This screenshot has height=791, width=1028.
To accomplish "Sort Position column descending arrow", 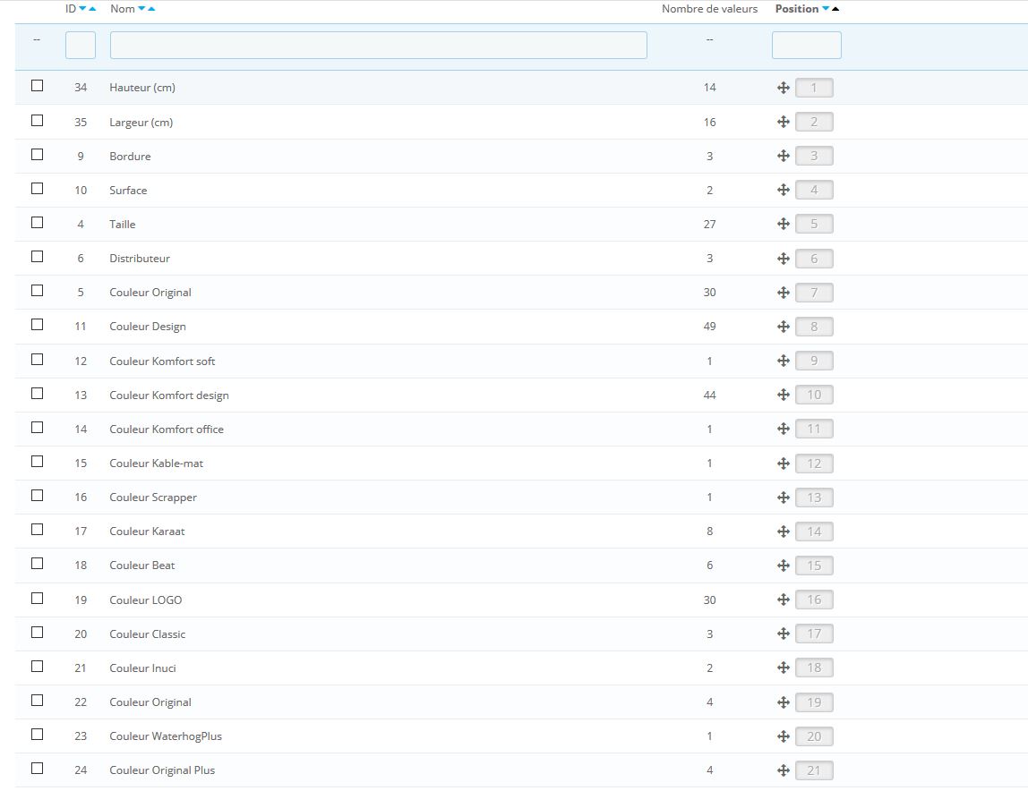I will click(x=826, y=9).
